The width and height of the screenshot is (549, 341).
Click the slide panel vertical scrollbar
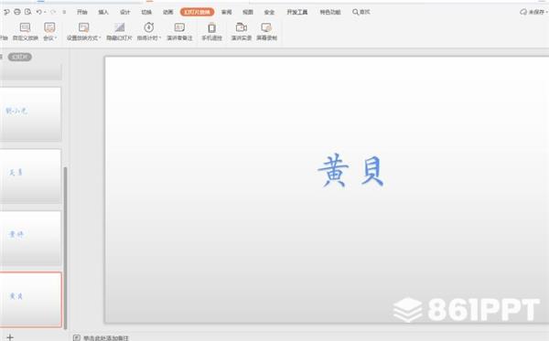pos(65,248)
